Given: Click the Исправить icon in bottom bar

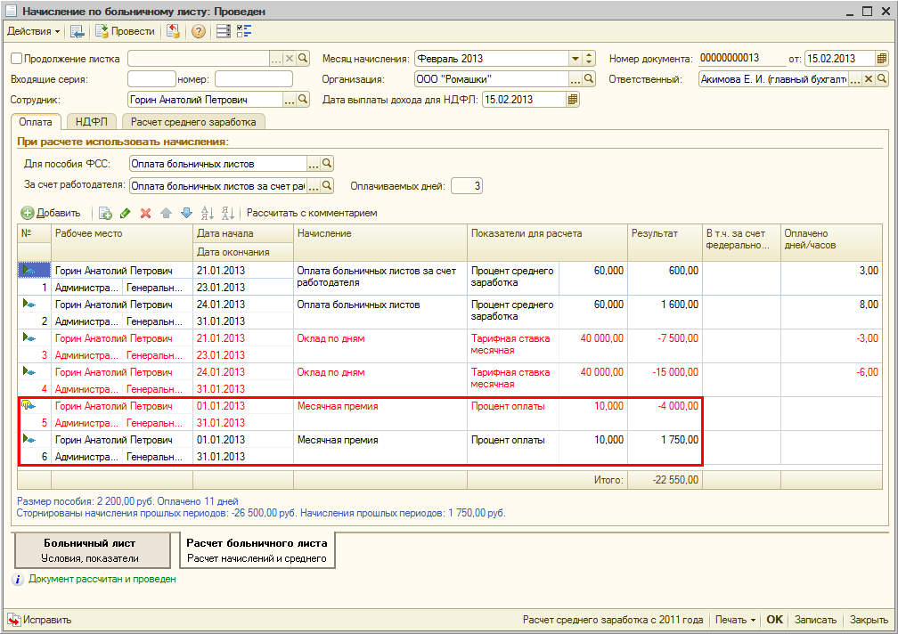Looking at the screenshot, I should 14,620.
